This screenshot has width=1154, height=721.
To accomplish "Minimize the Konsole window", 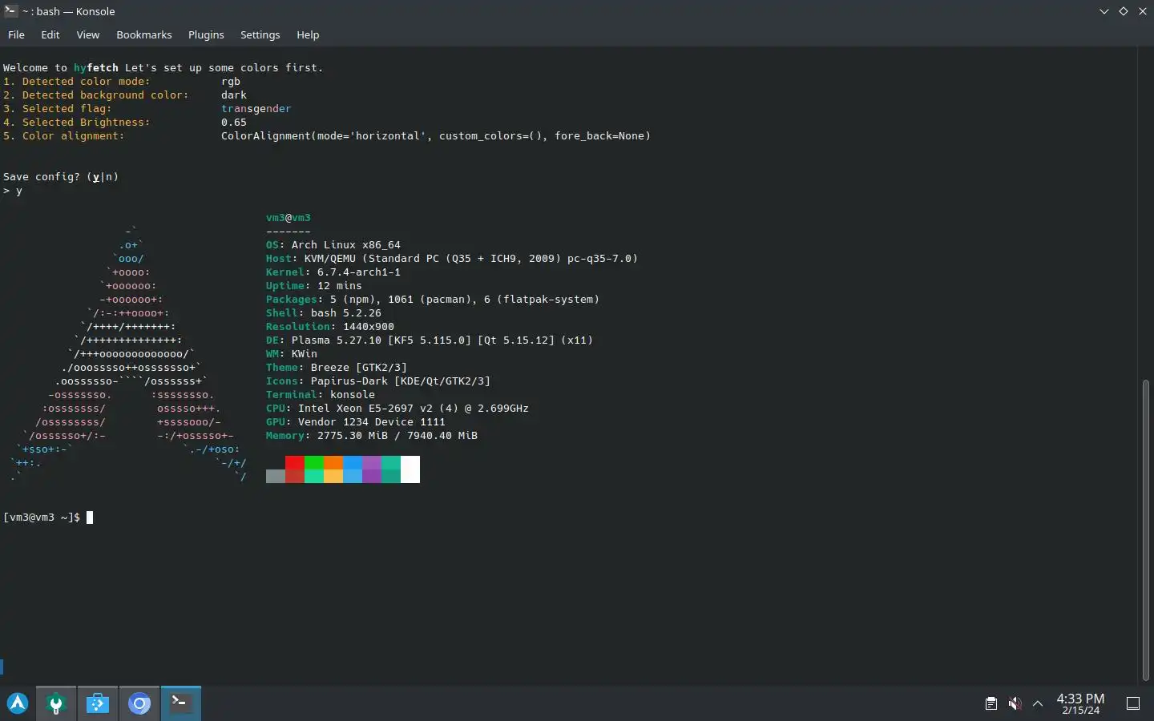I will 1104,11.
